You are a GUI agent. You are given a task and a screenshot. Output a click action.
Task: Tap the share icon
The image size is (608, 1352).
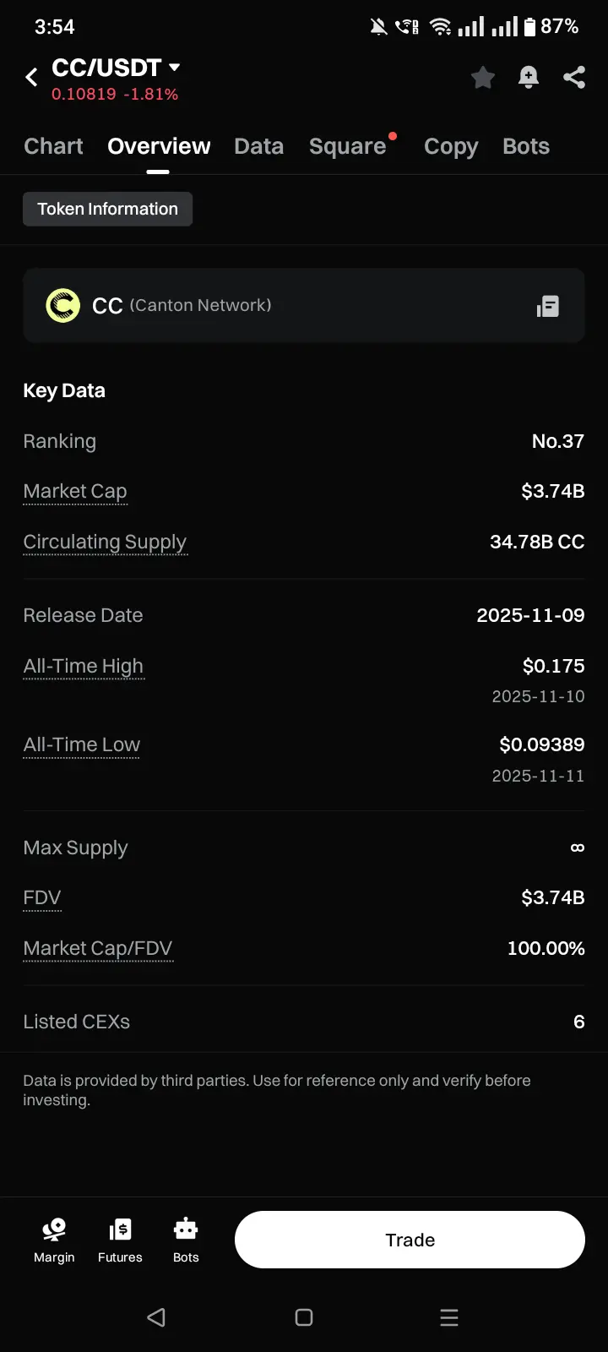pyautogui.click(x=574, y=78)
